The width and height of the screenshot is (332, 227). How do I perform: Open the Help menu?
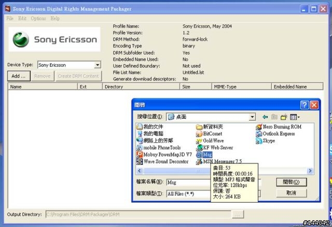coord(55,19)
